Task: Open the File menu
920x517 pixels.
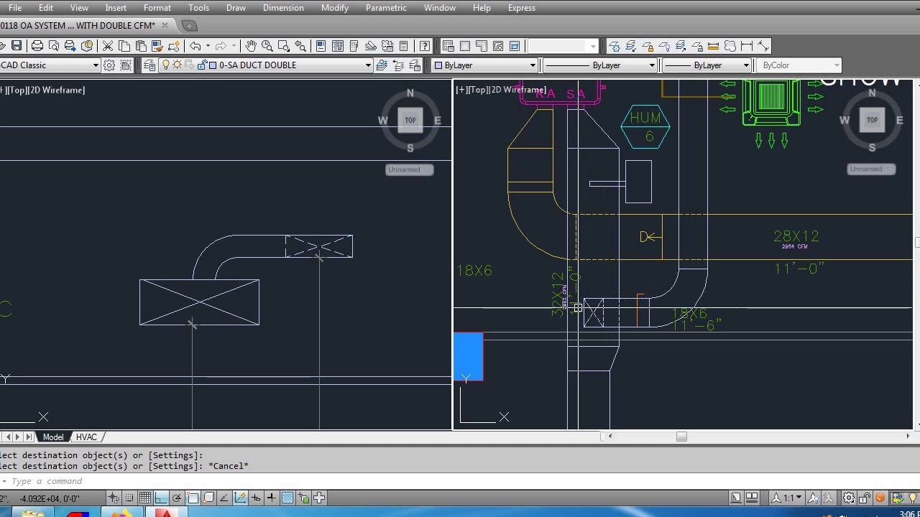Action: (14, 8)
